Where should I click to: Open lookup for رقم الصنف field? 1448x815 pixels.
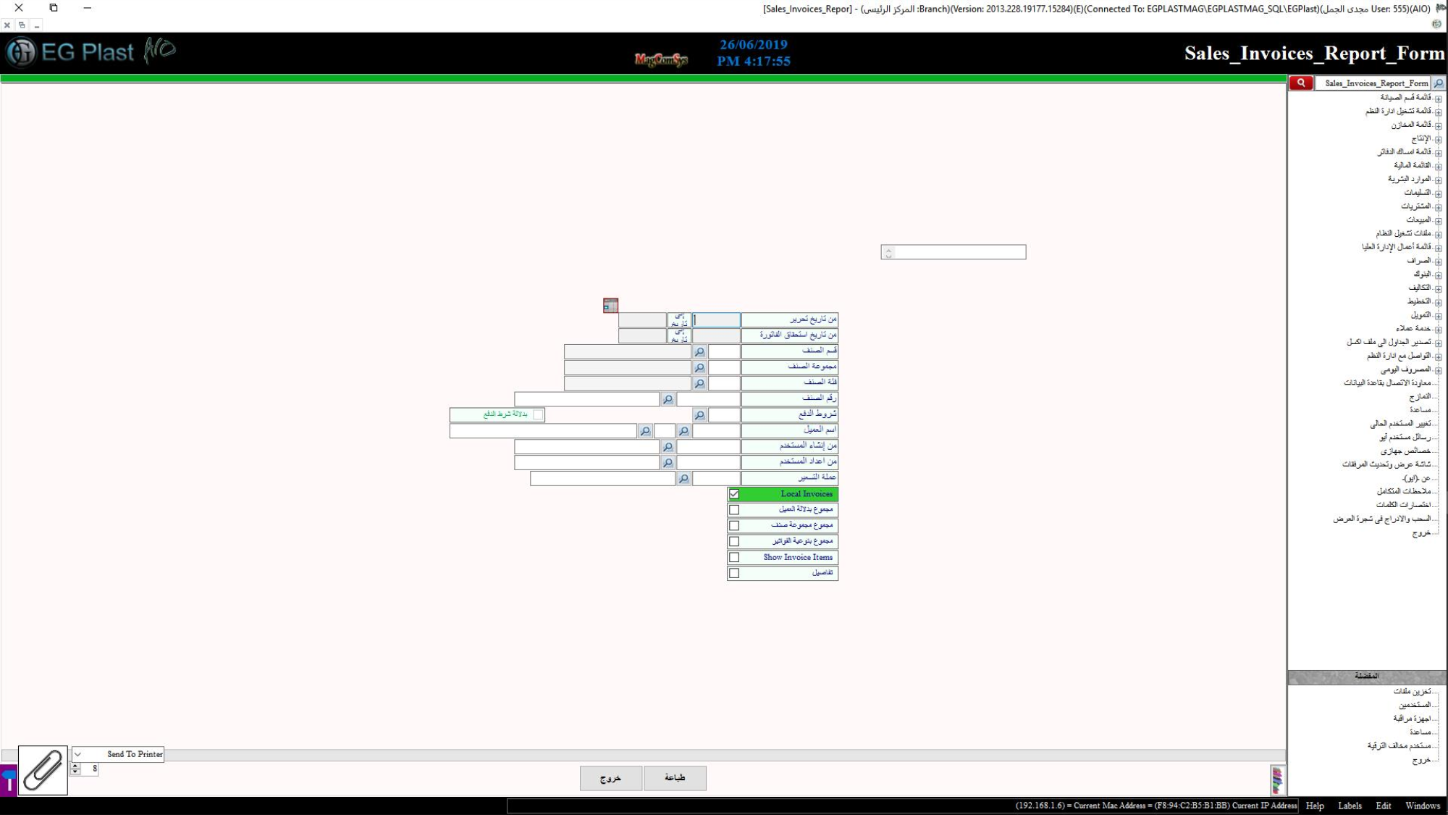click(668, 400)
